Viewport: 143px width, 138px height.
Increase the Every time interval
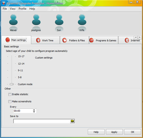(34, 110)
